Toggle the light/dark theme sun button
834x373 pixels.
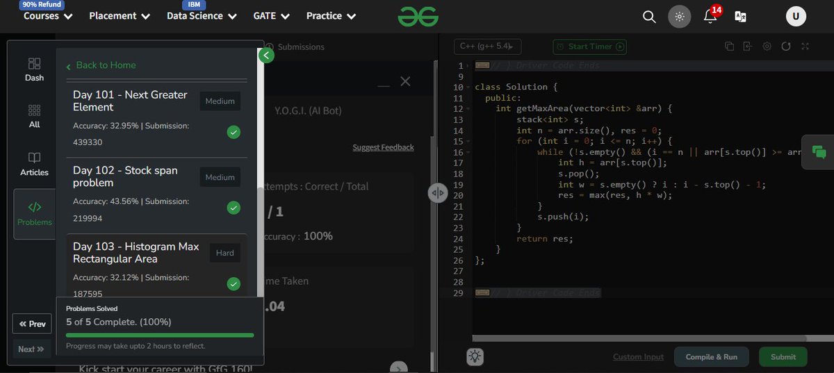680,17
